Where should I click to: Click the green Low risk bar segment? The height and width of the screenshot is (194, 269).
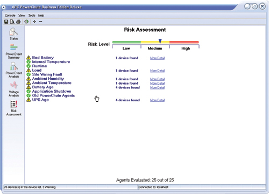(x=126, y=43)
